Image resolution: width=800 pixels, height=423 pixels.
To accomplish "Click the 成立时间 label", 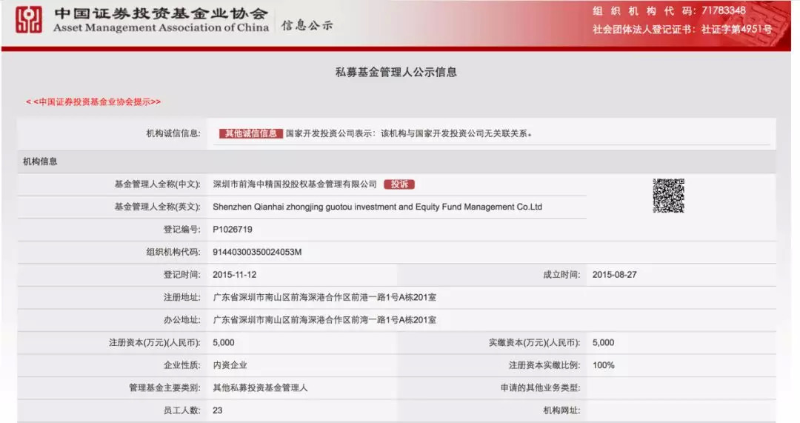I will click(561, 275).
